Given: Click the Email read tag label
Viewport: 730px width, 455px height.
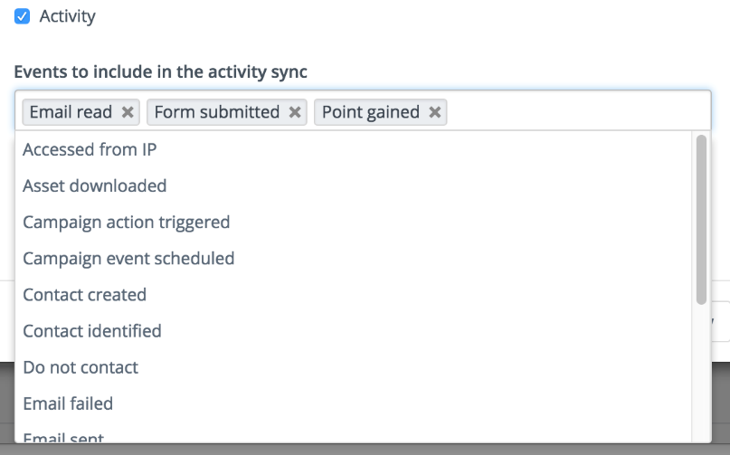Looking at the screenshot, I should point(71,112).
